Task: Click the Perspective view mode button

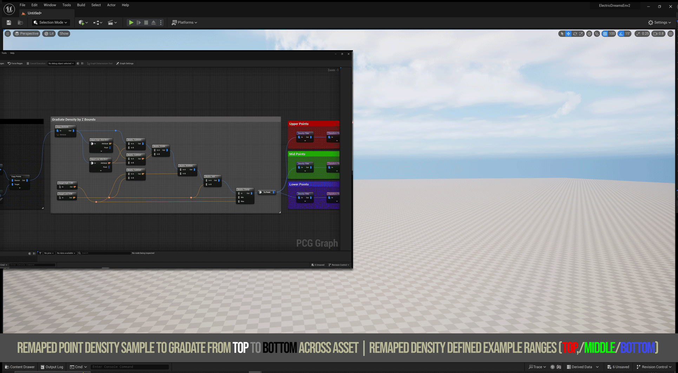Action: coord(26,34)
